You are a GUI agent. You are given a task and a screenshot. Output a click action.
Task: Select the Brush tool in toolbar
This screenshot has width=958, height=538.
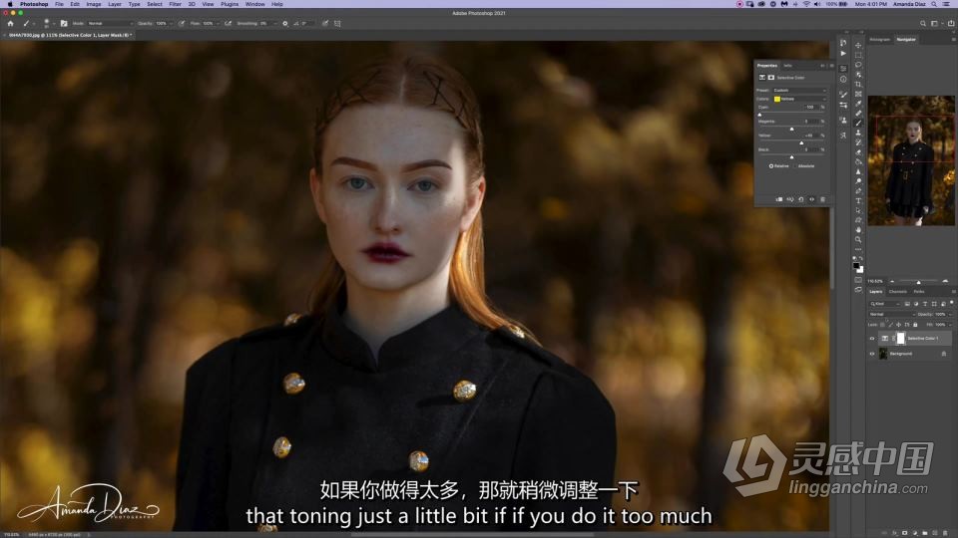[858, 124]
